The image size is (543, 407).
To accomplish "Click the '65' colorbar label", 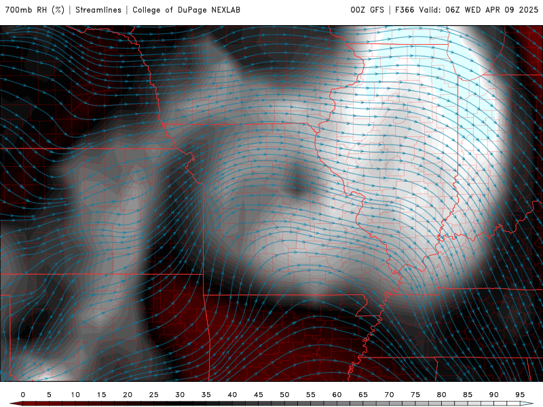I will coord(363,395).
